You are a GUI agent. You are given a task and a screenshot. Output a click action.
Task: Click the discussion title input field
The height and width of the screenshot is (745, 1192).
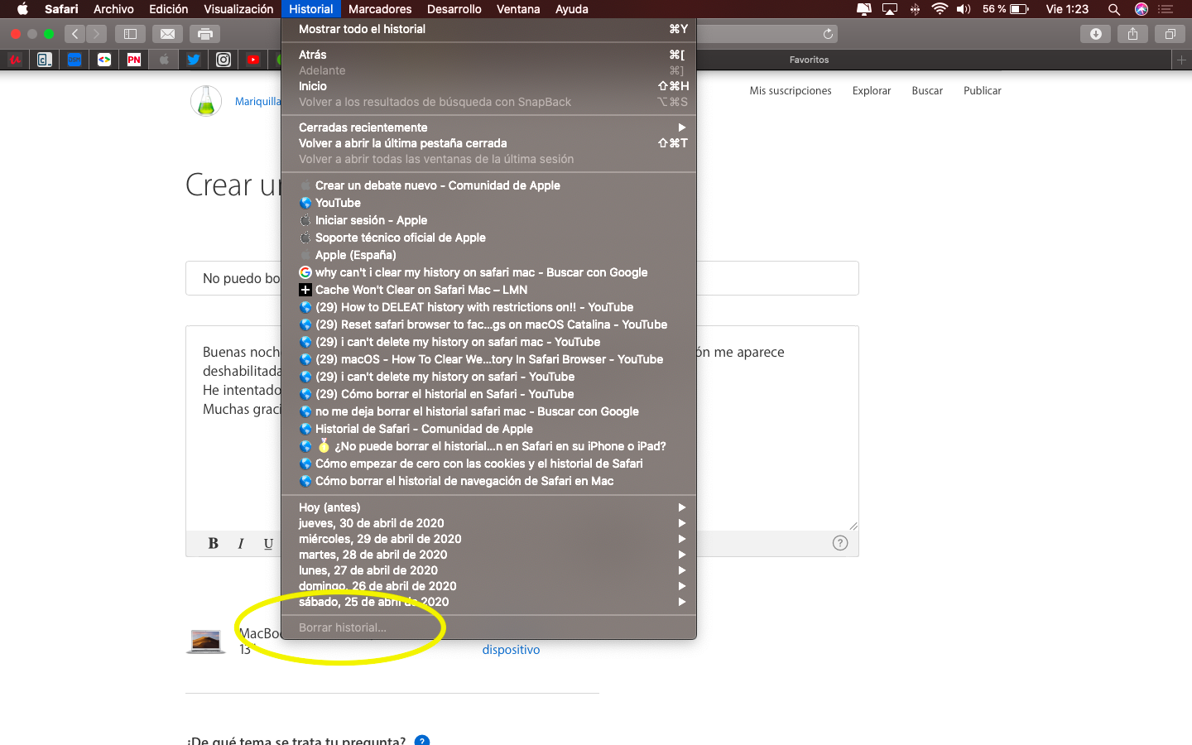click(x=522, y=278)
